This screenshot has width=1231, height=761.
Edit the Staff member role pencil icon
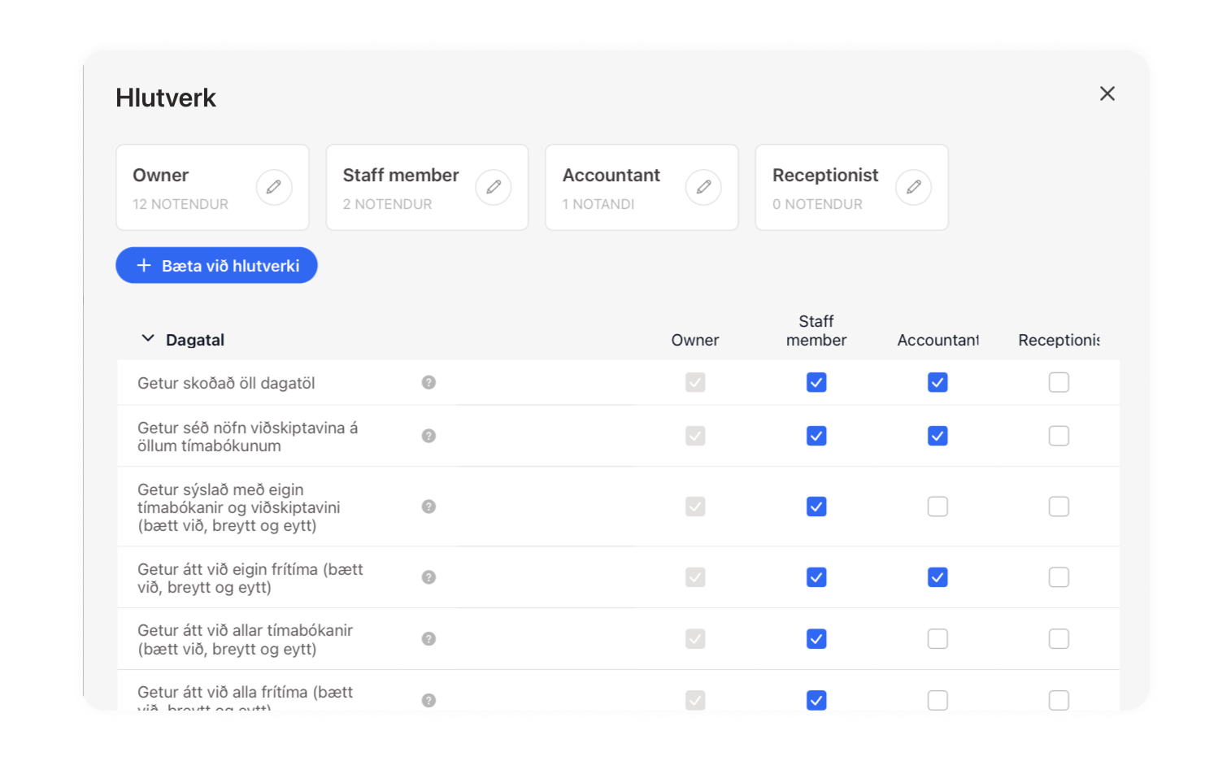494,187
